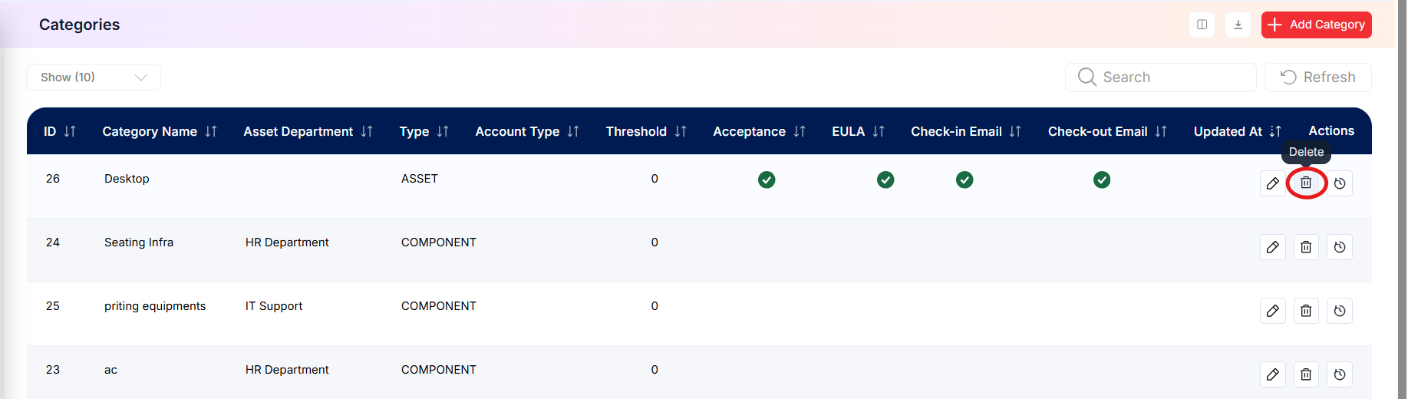Viewport: 1408px width, 399px height.
Task: Click COMPONENT type in Seating Infra row
Action: point(439,242)
